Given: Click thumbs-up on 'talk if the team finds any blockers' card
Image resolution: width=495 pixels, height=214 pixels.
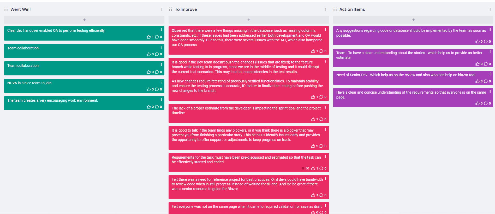Looking at the screenshot, I should pos(313,146).
